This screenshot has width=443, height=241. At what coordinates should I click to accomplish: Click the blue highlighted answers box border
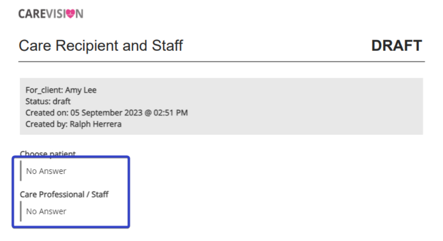coord(71,157)
